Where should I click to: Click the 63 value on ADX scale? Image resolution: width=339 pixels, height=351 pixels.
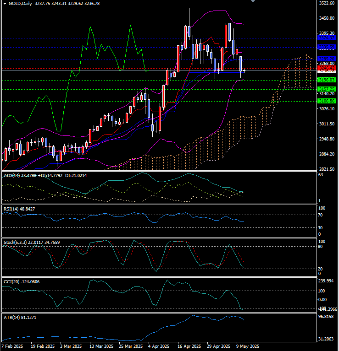(321, 175)
